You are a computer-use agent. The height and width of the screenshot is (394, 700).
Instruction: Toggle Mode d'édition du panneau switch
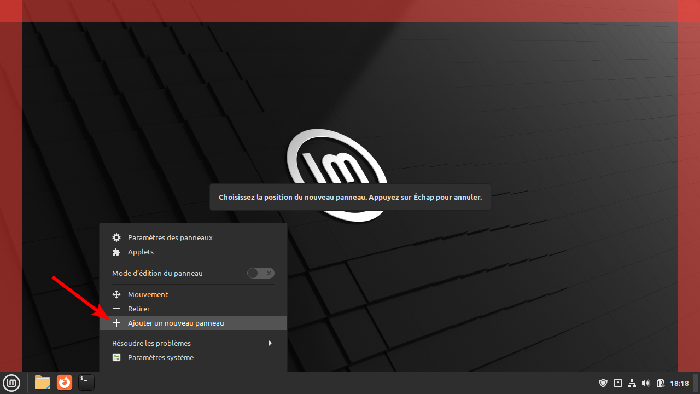(261, 273)
